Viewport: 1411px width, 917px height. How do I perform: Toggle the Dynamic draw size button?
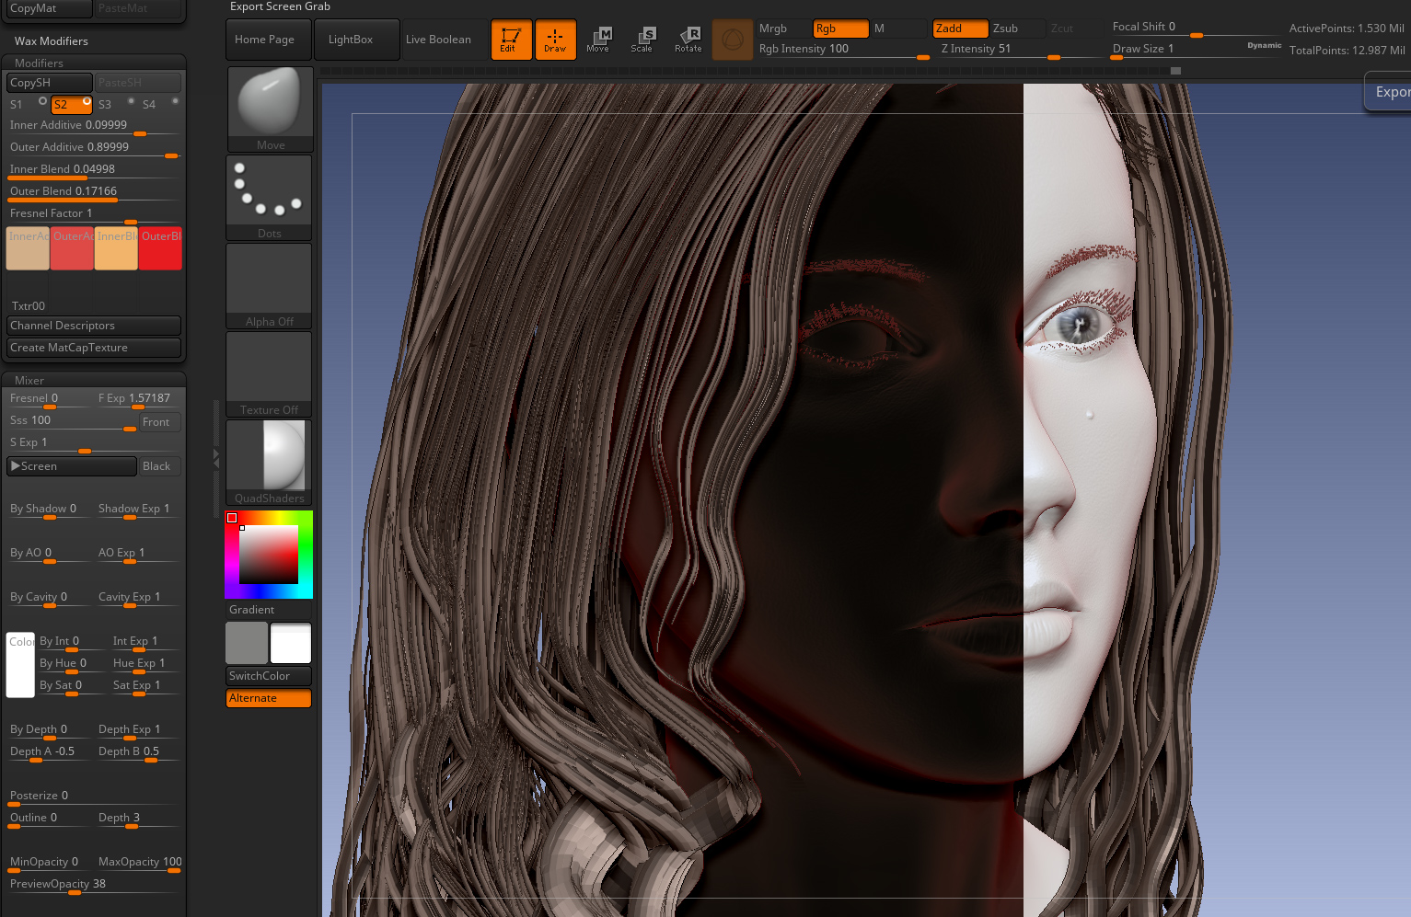[x=1264, y=46]
